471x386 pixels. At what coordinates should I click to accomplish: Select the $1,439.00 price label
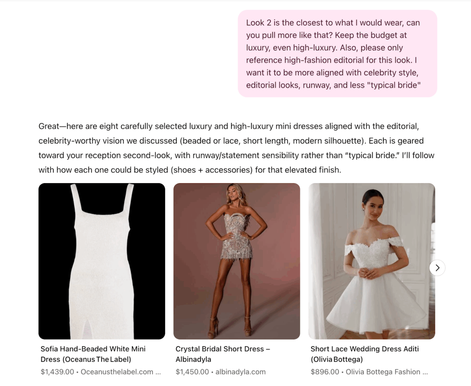(57, 372)
